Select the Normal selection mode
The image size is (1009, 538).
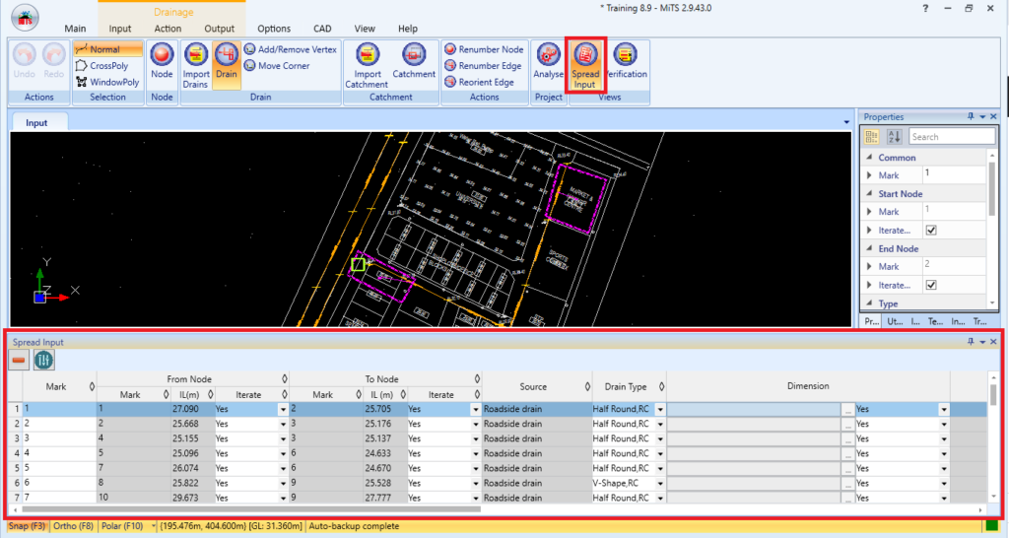click(107, 49)
